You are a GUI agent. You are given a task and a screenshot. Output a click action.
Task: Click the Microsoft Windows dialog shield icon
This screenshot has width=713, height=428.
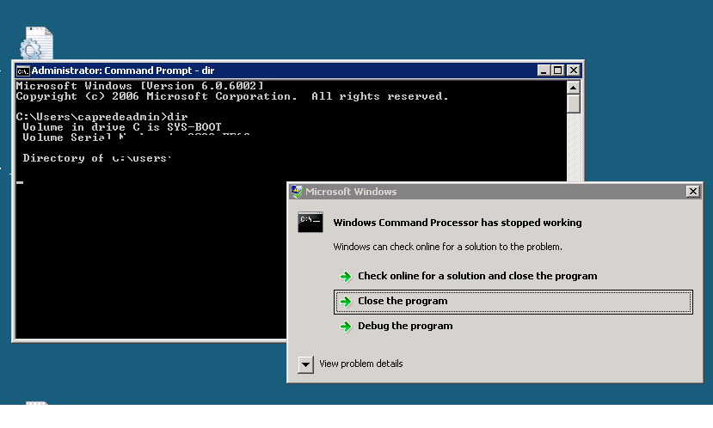pos(297,192)
